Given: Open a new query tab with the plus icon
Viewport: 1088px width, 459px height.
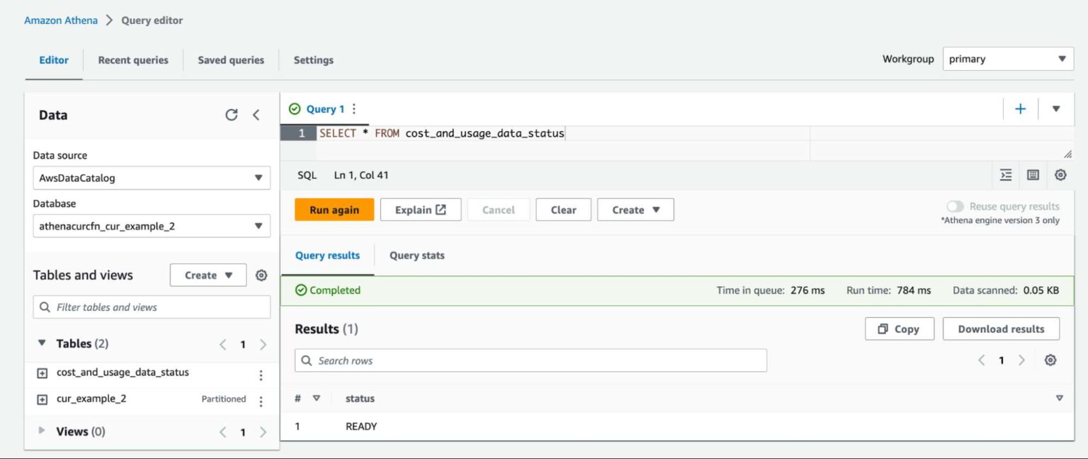Looking at the screenshot, I should 1020,108.
